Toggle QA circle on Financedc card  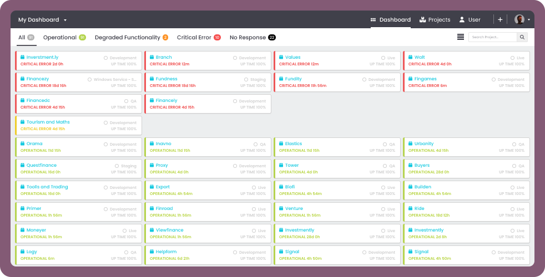(126, 101)
